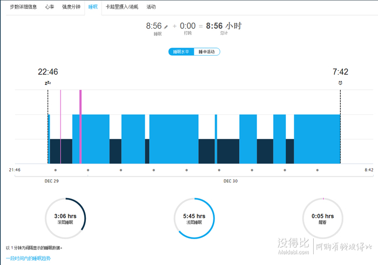Screen dimensions: 378x265
Task: Click the thin pink awake marker line
Action: click(60, 127)
